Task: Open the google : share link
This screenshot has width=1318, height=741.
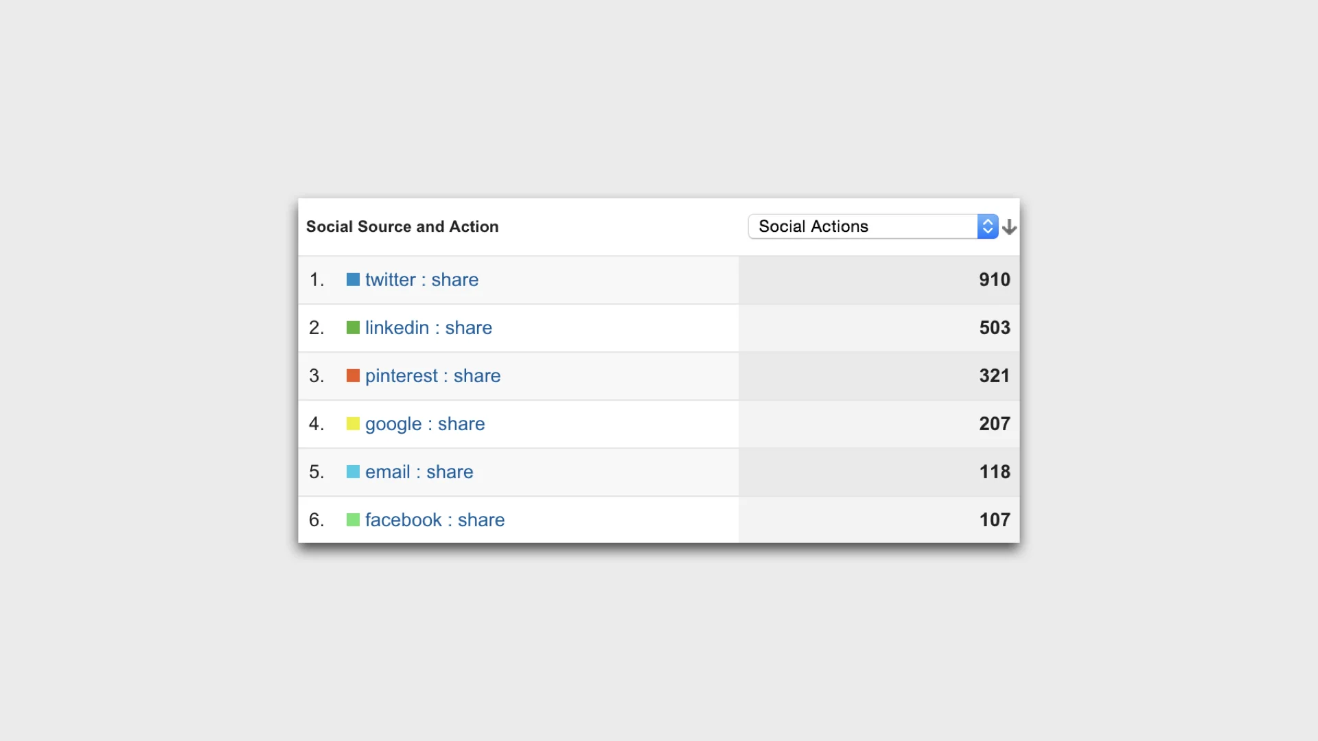Action: click(x=425, y=424)
